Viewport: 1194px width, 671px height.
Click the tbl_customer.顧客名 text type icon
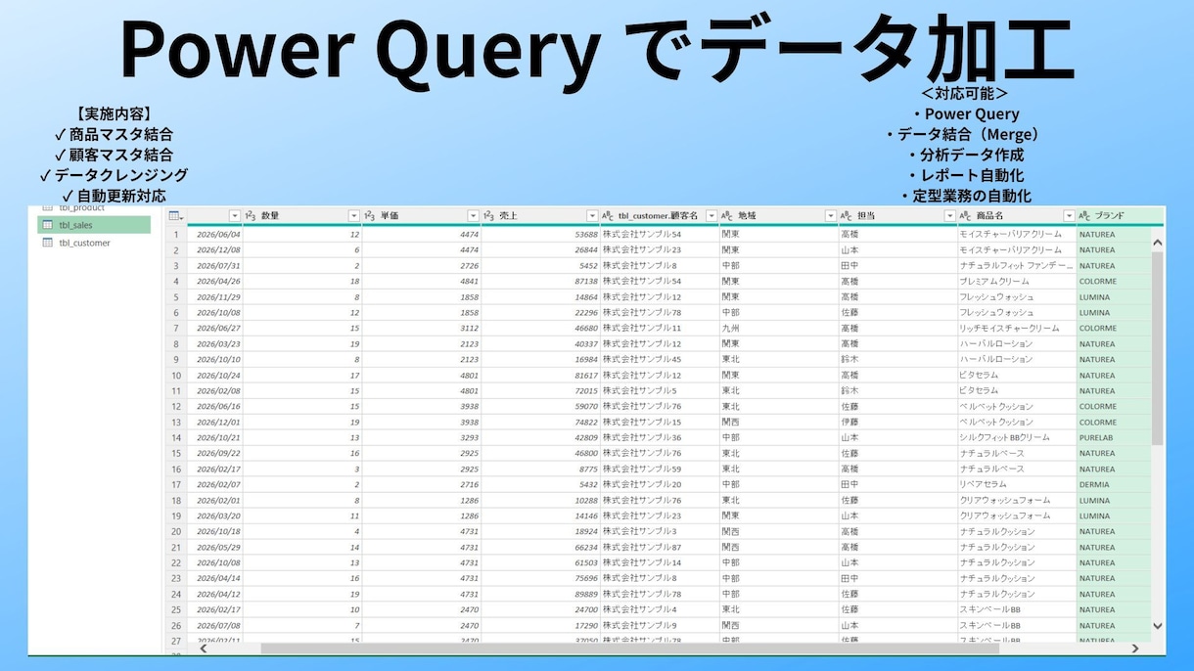(x=609, y=215)
